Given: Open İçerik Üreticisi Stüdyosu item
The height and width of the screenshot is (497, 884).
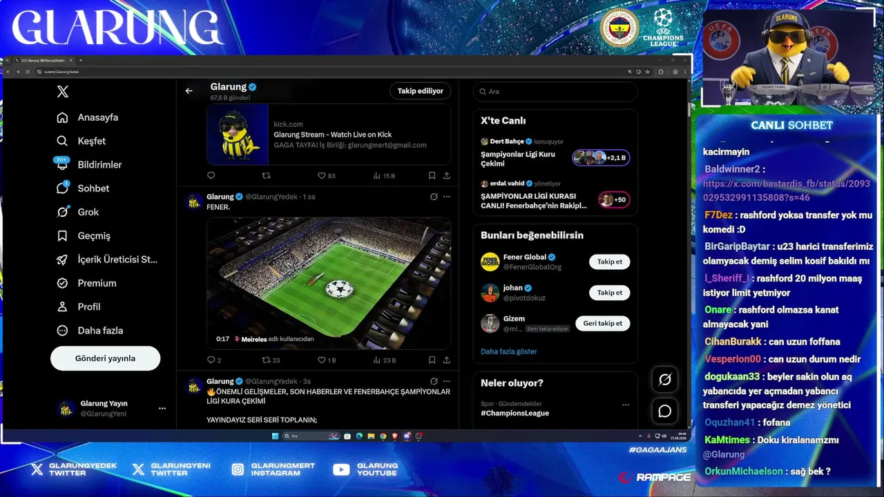Looking at the screenshot, I should (x=107, y=260).
